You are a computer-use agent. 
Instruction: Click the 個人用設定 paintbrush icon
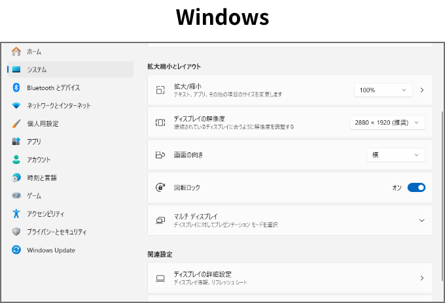point(16,123)
